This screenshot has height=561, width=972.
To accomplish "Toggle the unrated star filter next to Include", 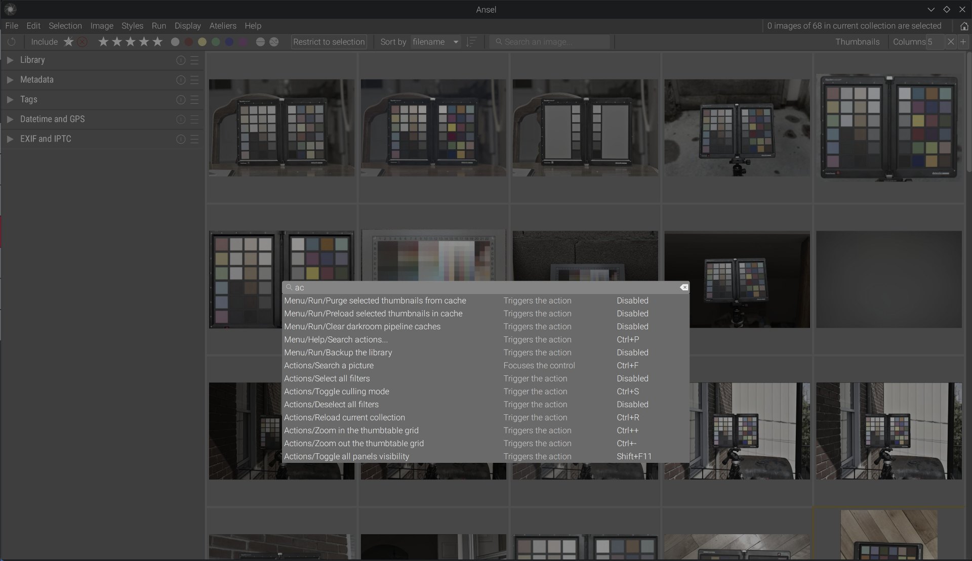I will [68, 42].
